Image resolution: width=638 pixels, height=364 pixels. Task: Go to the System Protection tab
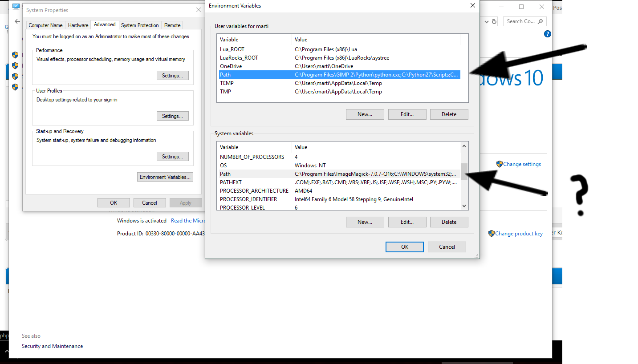[140, 25]
